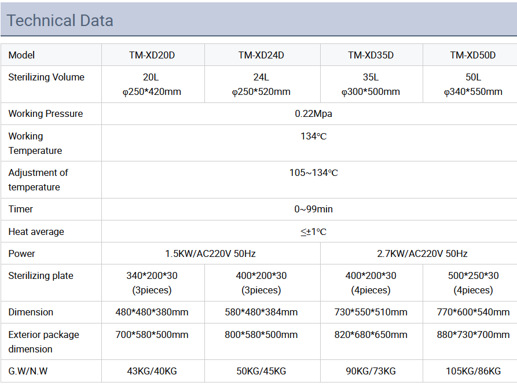This screenshot has width=517, height=386.
Task: Click the TM-XD50D model header
Action: (473, 55)
